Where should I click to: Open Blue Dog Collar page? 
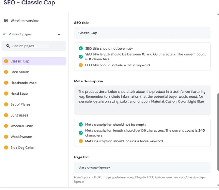[x=22, y=148]
